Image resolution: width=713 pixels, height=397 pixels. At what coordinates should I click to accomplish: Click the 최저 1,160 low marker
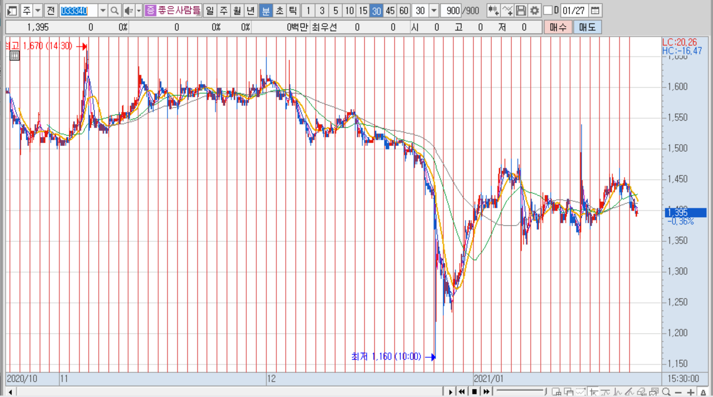(394, 356)
